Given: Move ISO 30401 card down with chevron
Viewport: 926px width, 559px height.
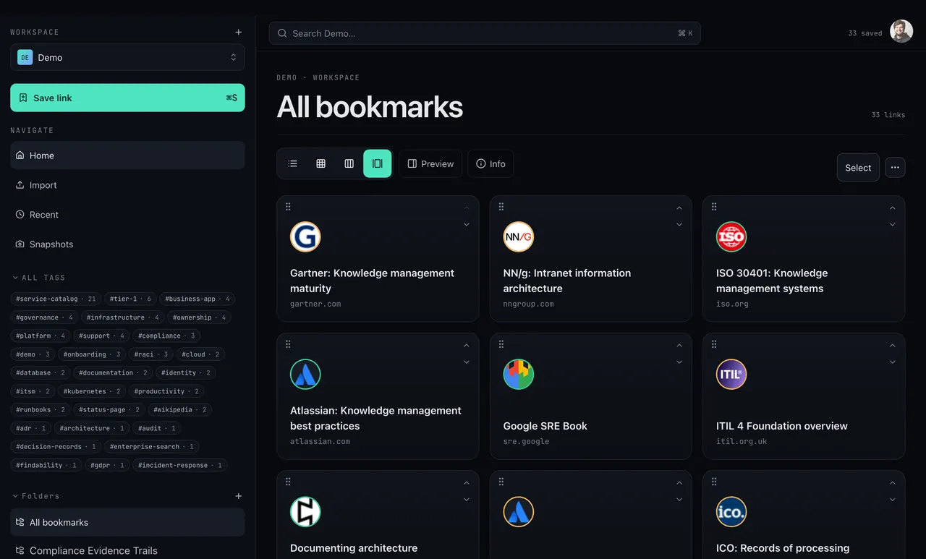Looking at the screenshot, I should (x=893, y=225).
